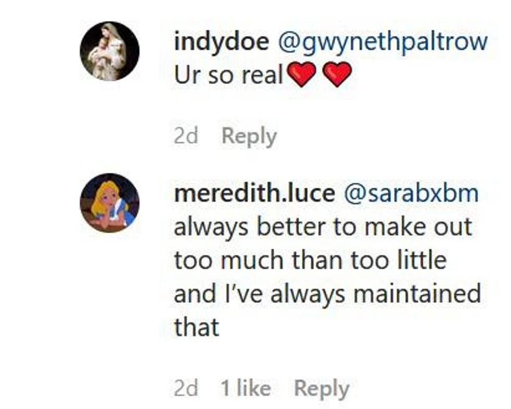This screenshot has width=511, height=409.
Task: Click the meredith.luce username
Action: pos(254,194)
